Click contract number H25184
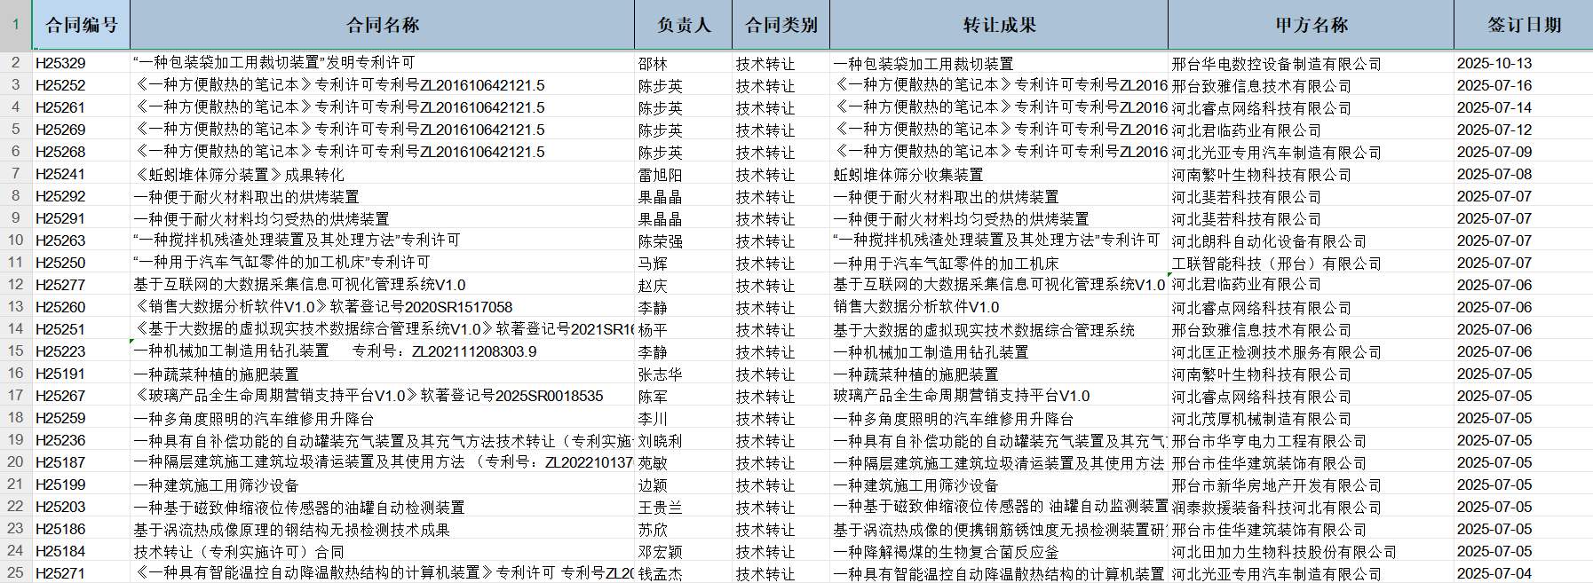This screenshot has width=1593, height=583. [82, 551]
